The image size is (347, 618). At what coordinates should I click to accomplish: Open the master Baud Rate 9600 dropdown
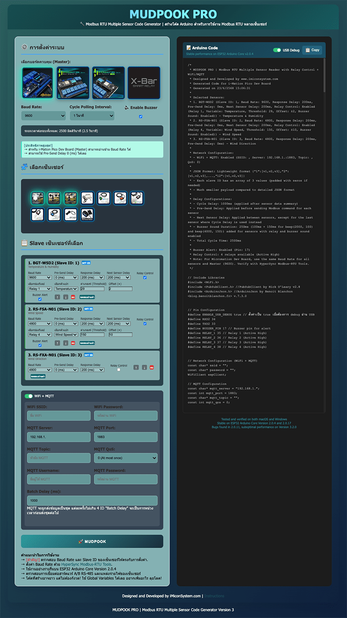(x=44, y=116)
